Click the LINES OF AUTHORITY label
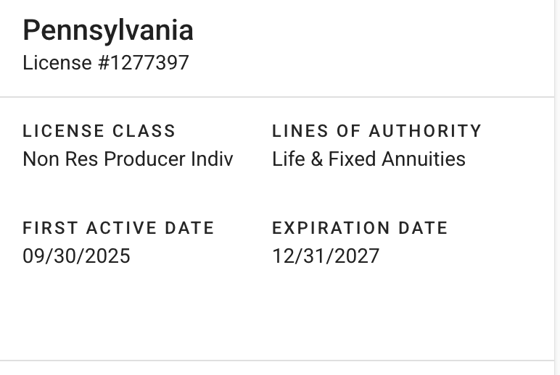The width and height of the screenshot is (560, 375). click(376, 131)
